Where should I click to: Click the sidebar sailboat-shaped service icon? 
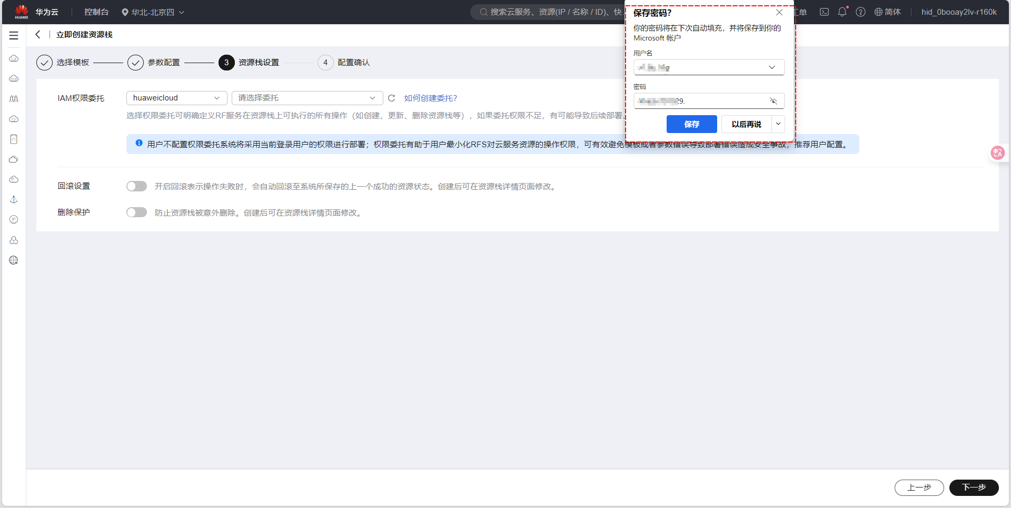point(14,199)
